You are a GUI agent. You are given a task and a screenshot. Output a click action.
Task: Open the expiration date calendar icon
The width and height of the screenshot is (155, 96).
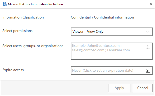pyautogui.click(x=148, y=71)
